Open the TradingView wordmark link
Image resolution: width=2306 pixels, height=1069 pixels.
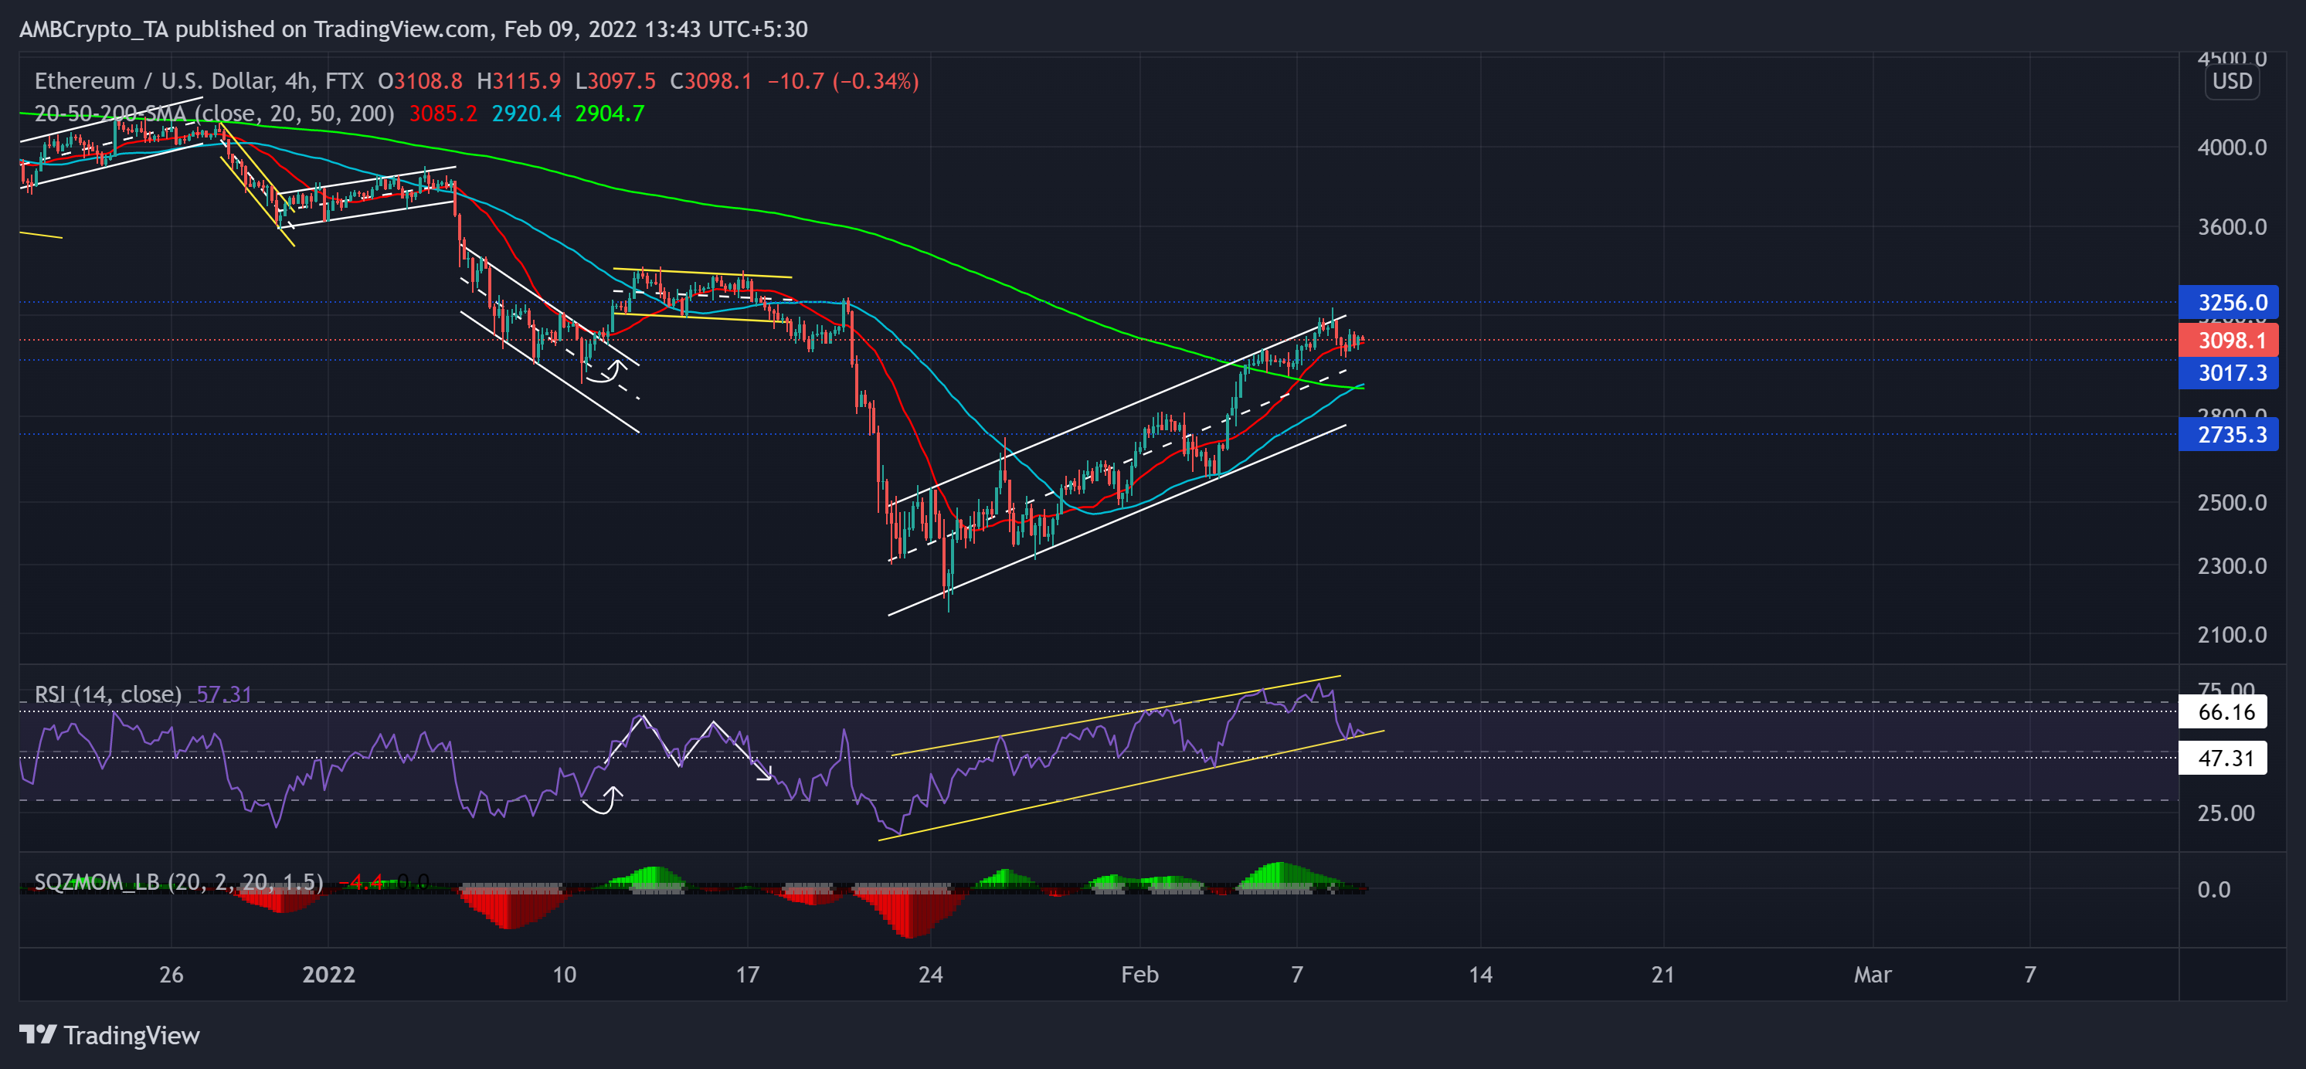click(x=131, y=1036)
